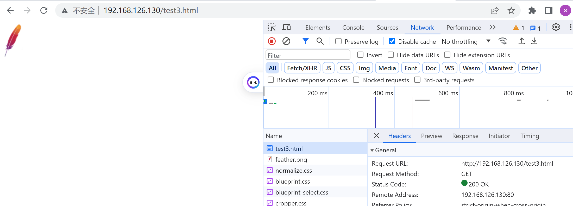Open network search with magnifier icon
Image resolution: width=573 pixels, height=206 pixels.
[x=320, y=41]
